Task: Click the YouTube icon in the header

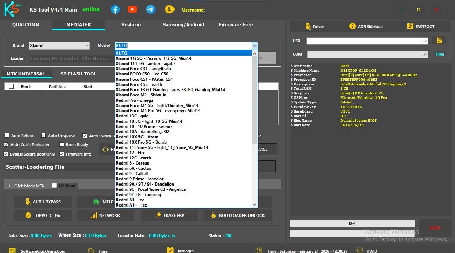Action: (132, 9)
